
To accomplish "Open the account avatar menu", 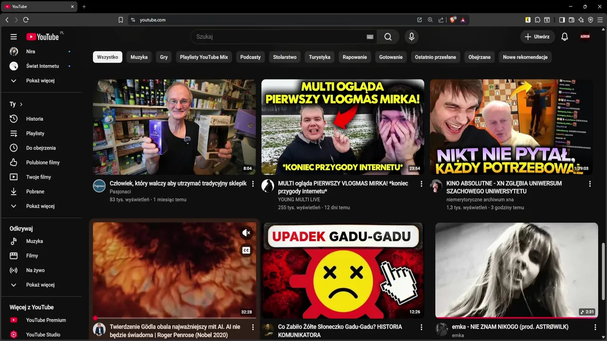I will click(x=585, y=36).
